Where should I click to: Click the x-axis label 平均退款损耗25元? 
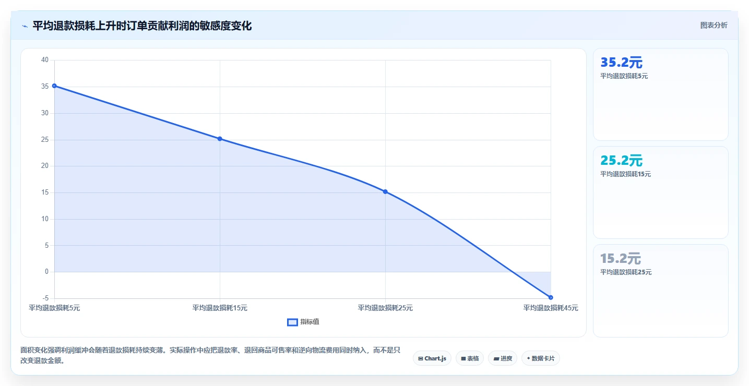(385, 308)
